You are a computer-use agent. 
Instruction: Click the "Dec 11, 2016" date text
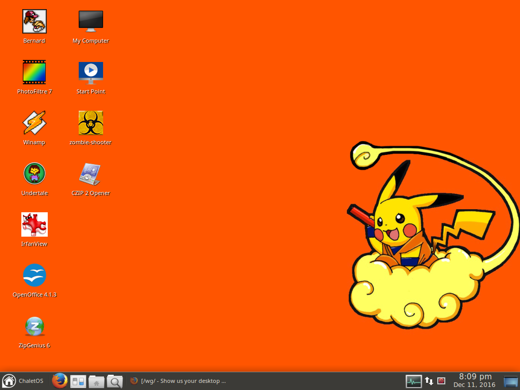click(474, 385)
